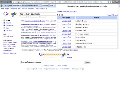Click the Căutați search button
This screenshot has height=94, width=120.
(x=87, y=62)
